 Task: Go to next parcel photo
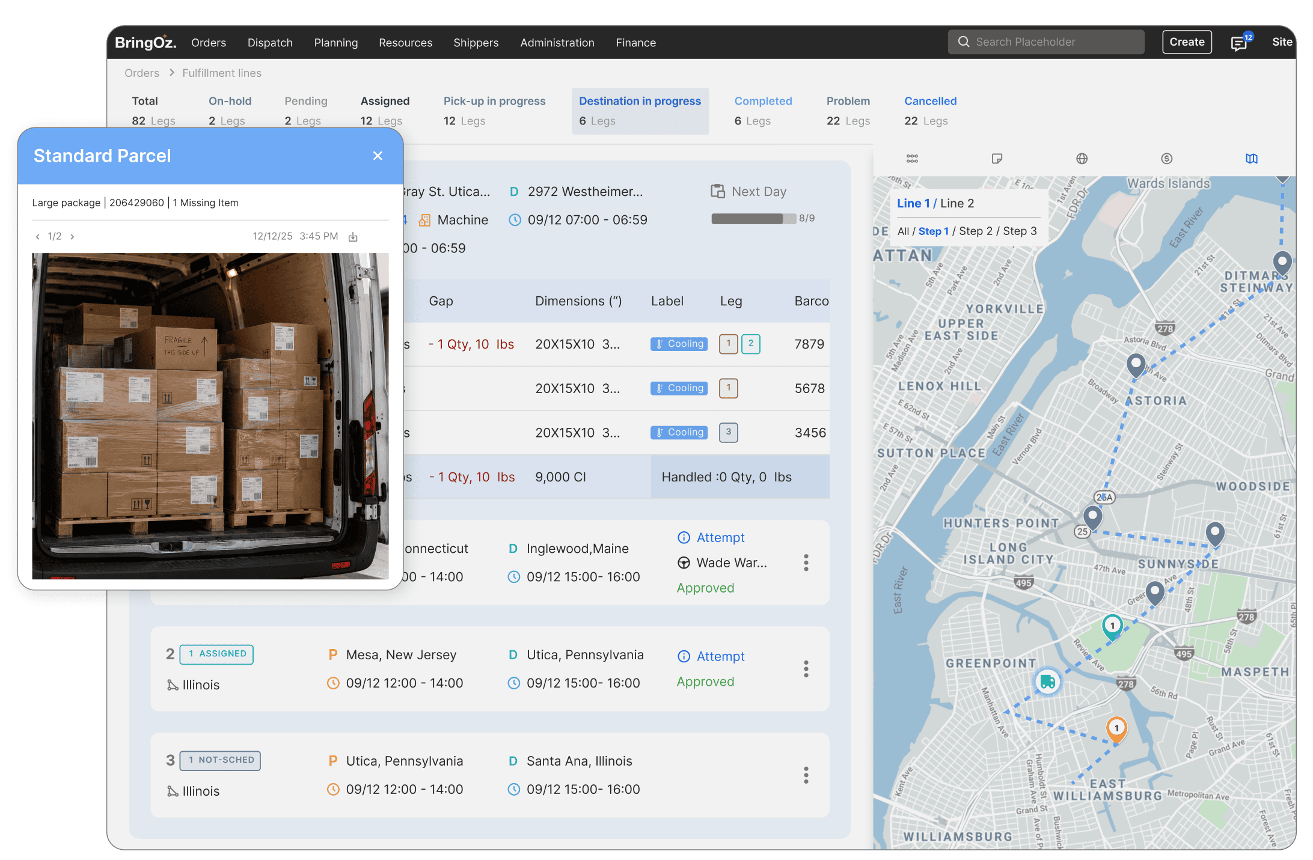[x=72, y=237]
